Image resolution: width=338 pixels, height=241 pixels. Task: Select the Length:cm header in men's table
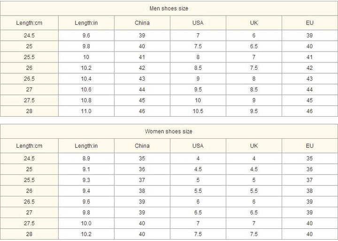[29, 23]
